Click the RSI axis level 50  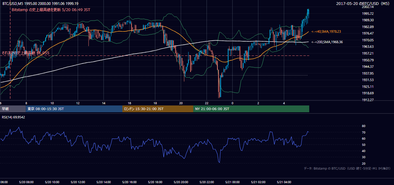363,145
